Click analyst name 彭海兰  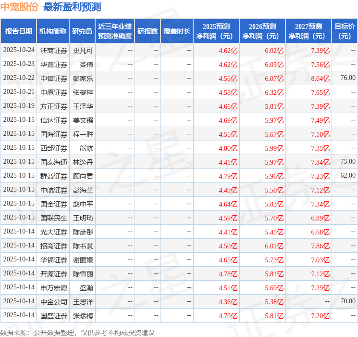83,190
